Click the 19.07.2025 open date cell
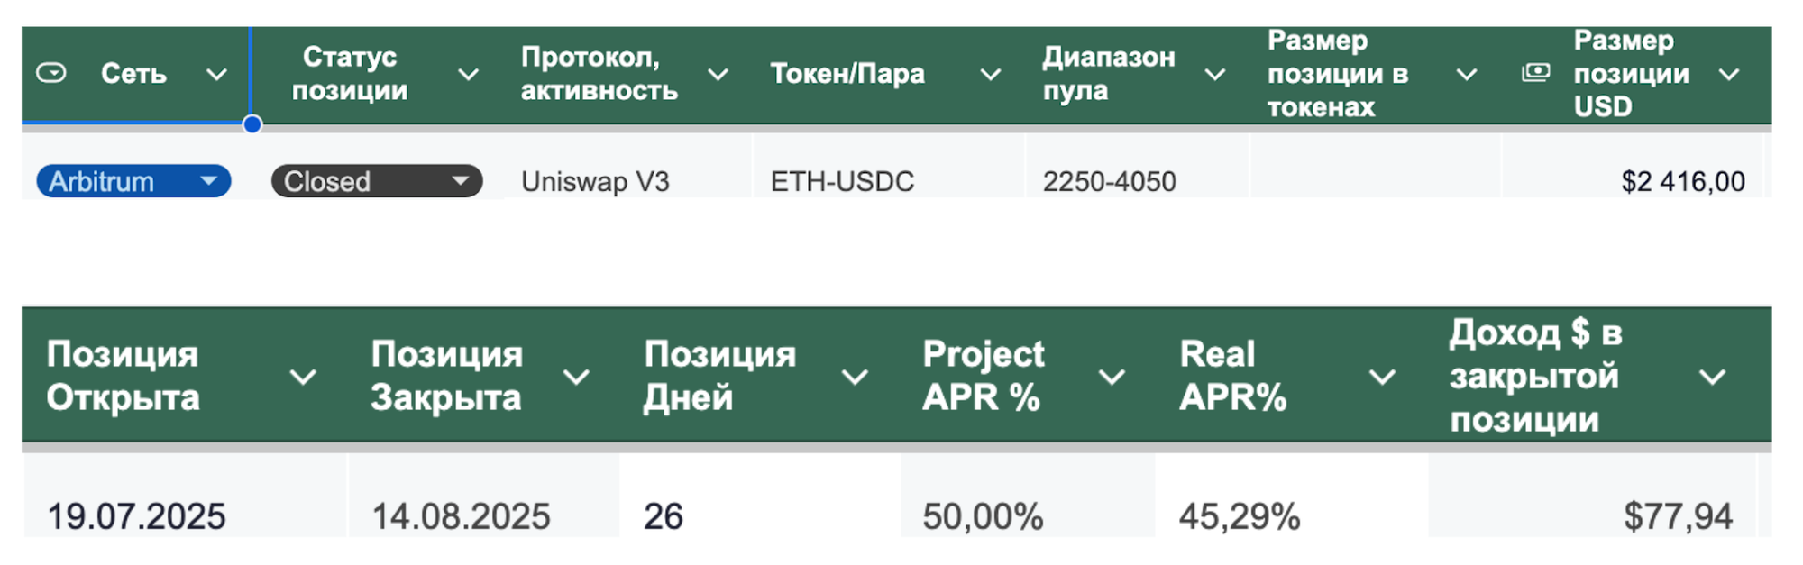This screenshot has width=1803, height=565. pos(136,516)
